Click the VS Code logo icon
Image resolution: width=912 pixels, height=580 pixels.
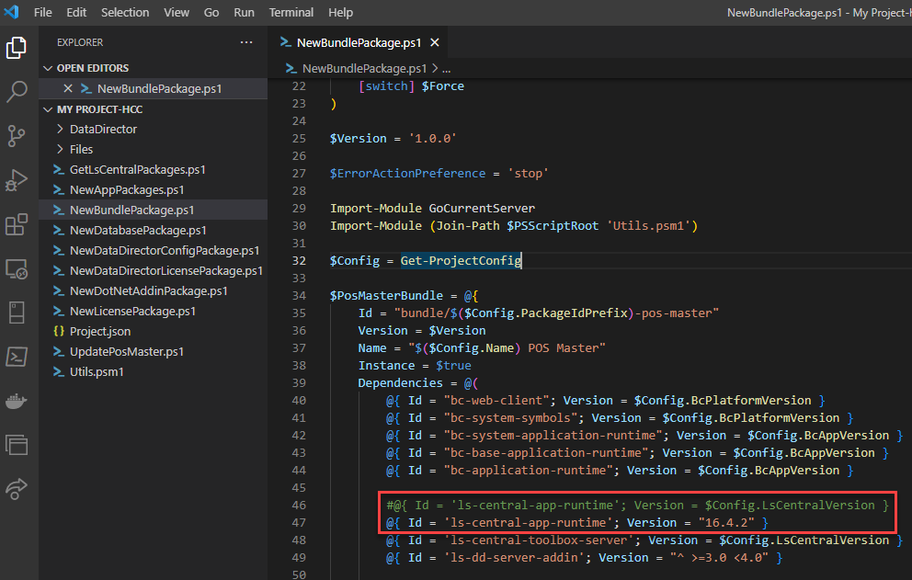11,12
